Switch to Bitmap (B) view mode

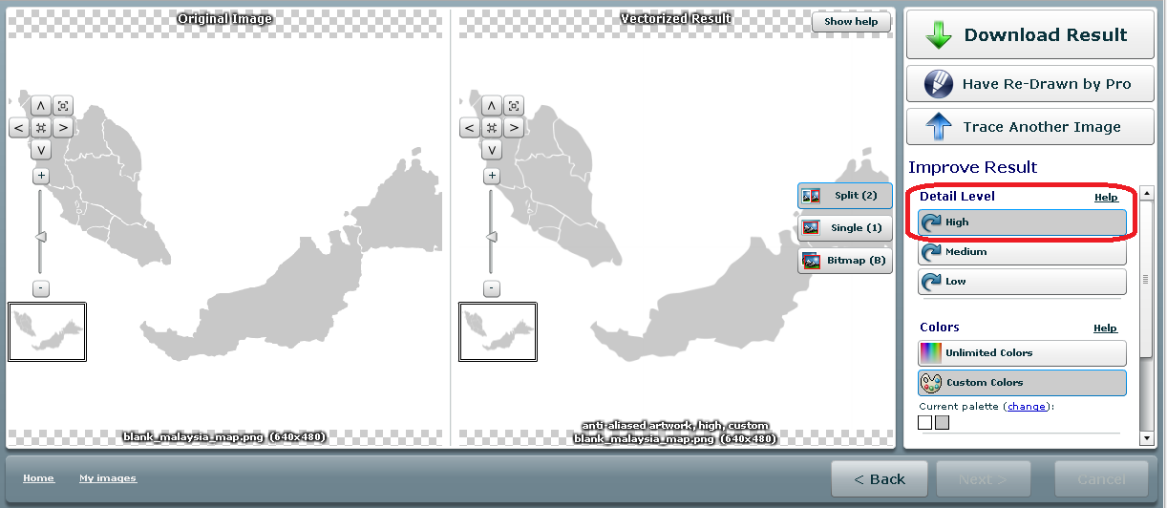point(845,261)
